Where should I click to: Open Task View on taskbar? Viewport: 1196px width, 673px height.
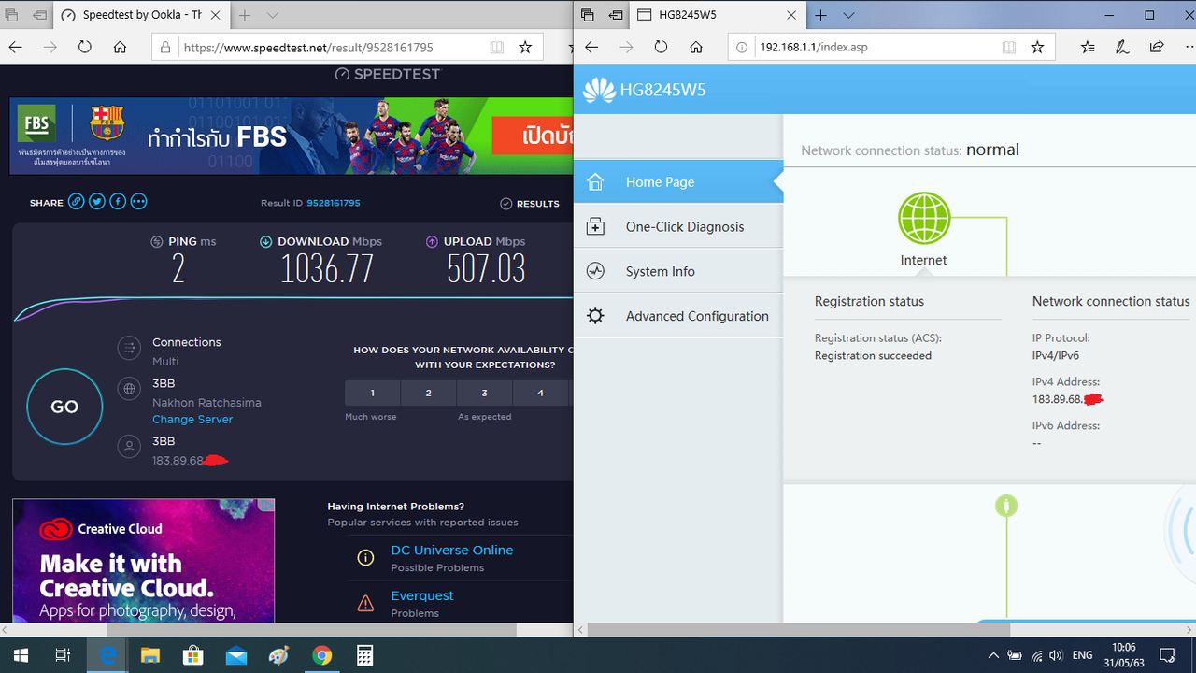point(63,655)
